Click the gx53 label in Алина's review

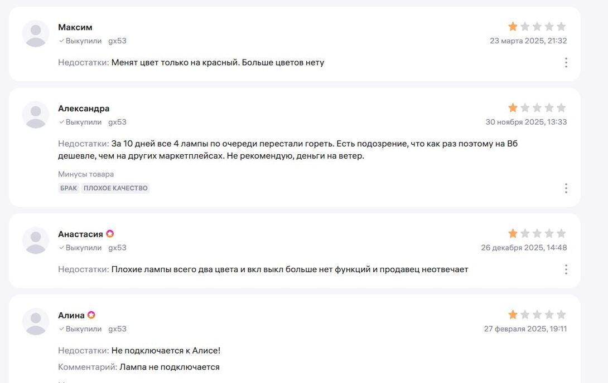[x=117, y=329]
